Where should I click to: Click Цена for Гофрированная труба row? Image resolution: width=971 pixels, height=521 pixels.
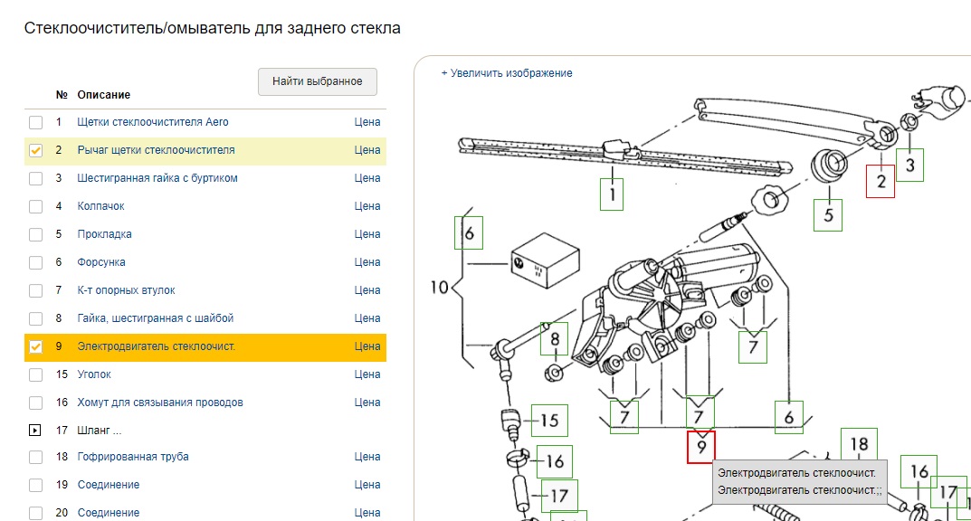[x=367, y=457]
